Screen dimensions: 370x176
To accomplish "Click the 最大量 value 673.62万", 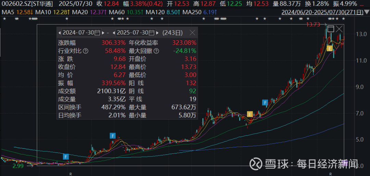I will tap(184, 107).
